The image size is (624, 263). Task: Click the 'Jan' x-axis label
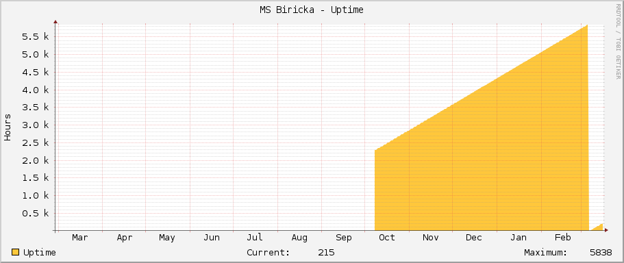(x=519, y=238)
